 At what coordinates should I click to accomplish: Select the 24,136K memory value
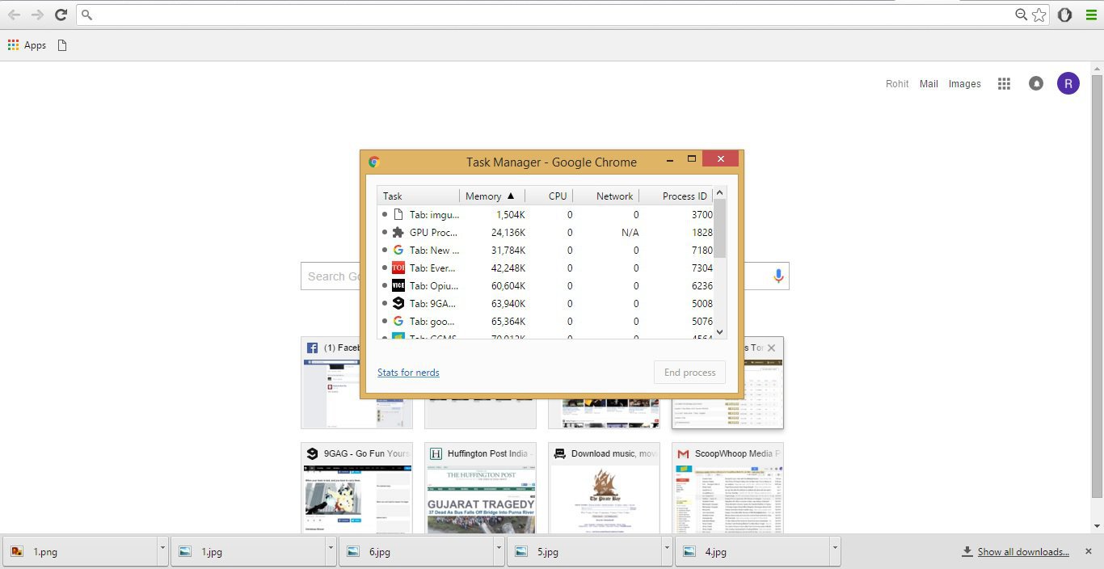coord(508,232)
